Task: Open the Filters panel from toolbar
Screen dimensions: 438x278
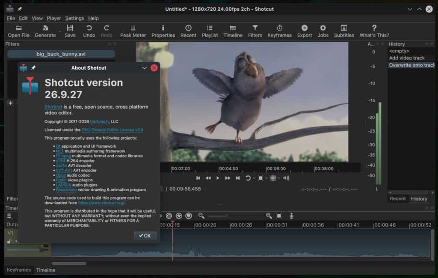Action: (x=255, y=31)
